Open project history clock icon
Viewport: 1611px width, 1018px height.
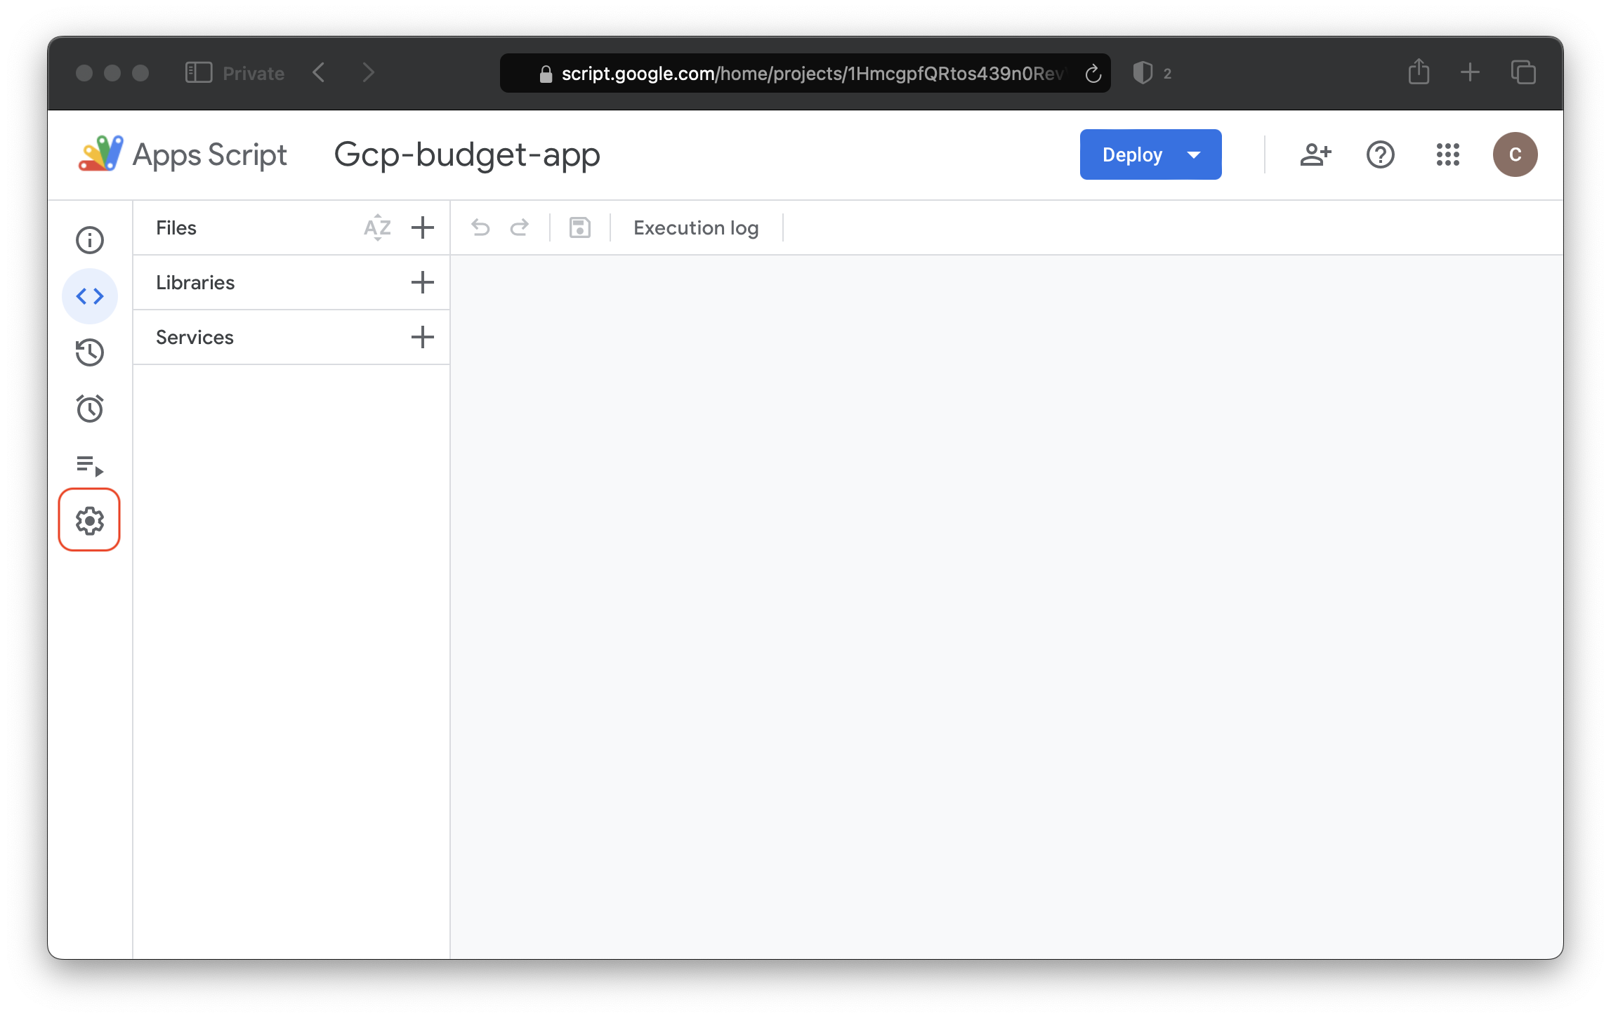pyautogui.click(x=90, y=352)
